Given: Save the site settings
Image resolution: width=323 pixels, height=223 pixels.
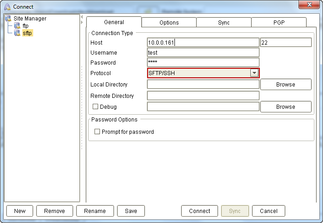Looking at the screenshot, I should tap(131, 211).
